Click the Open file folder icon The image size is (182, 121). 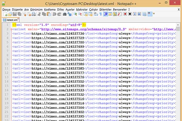[x=10, y=14]
